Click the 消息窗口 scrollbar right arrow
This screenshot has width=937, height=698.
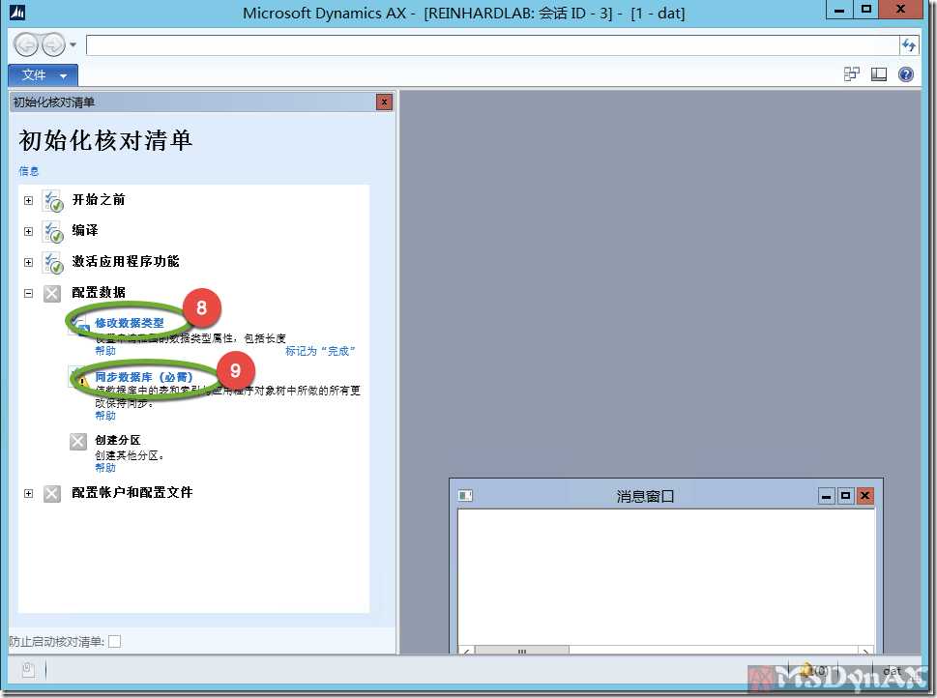tap(864, 651)
